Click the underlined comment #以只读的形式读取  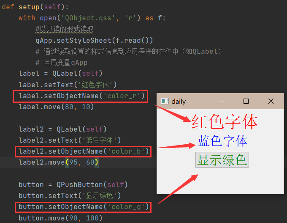(x=65, y=29)
